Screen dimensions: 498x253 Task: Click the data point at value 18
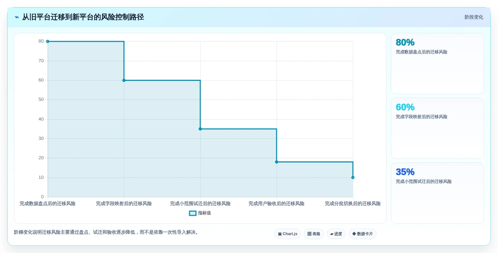coord(277,162)
